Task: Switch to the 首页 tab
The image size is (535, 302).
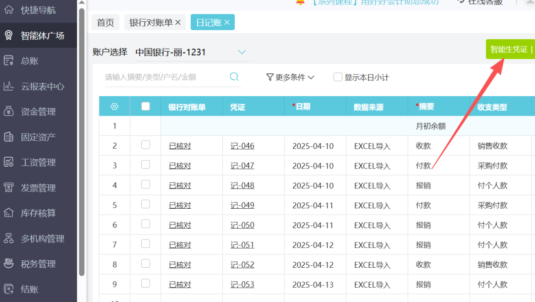Action: (105, 22)
